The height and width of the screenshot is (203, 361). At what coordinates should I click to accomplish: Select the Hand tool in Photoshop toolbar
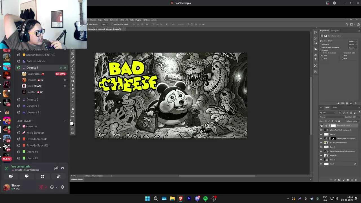73,109
